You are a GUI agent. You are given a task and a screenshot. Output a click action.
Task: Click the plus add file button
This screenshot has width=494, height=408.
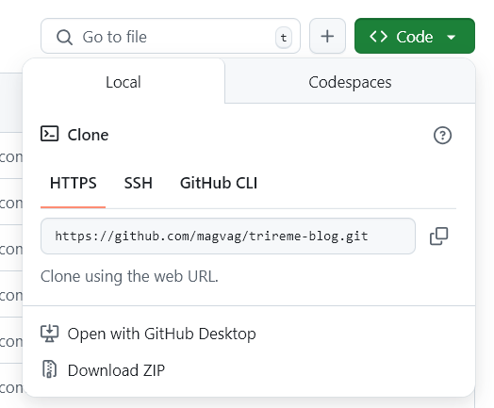[x=327, y=36]
